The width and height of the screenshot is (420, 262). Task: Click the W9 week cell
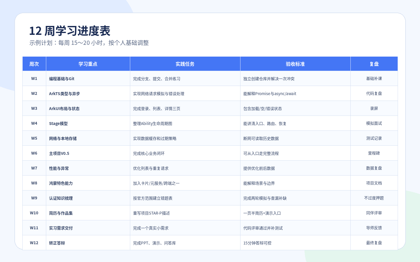pos(34,198)
